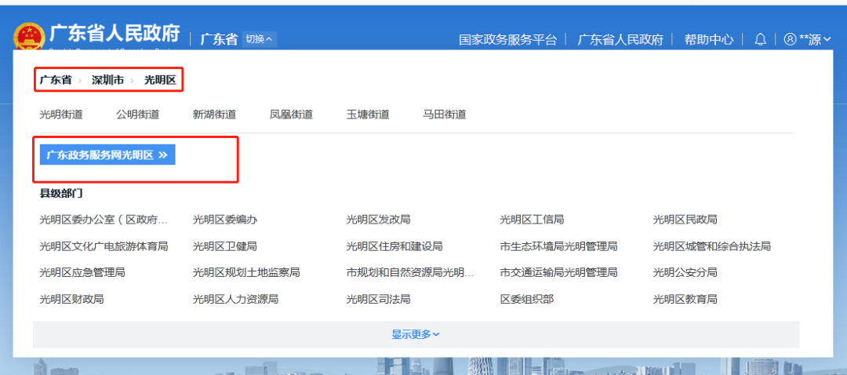Open 光明区规划土地监察局 department
Image resolution: width=847 pixels, height=375 pixels.
246,272
